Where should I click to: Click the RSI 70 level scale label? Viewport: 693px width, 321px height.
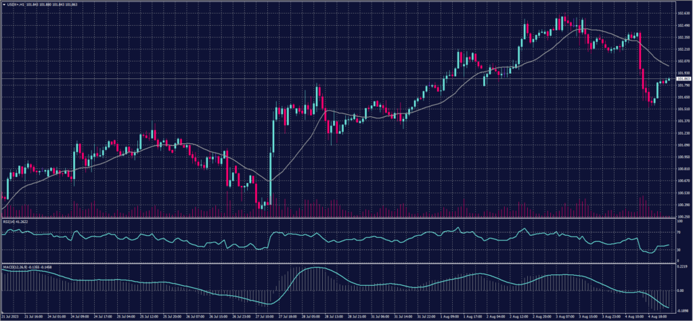(x=679, y=230)
